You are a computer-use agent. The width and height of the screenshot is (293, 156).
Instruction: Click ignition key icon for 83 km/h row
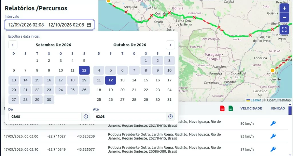273,136
